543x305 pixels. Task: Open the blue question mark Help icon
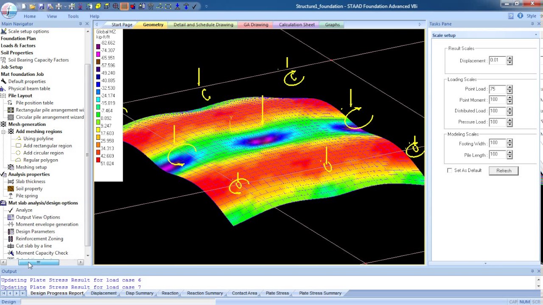click(x=511, y=16)
